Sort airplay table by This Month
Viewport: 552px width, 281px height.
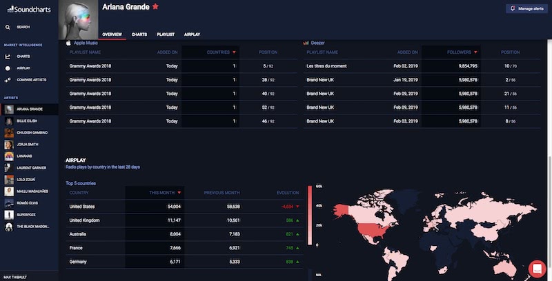coord(165,192)
